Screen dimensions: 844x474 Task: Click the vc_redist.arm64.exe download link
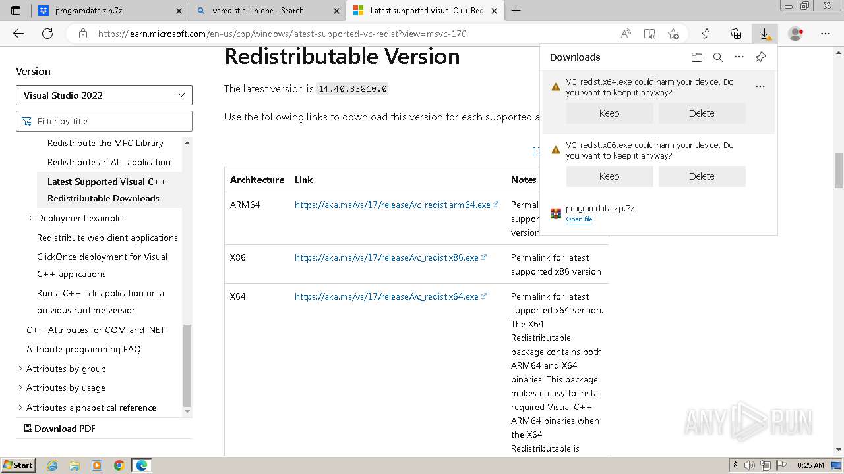(x=392, y=205)
